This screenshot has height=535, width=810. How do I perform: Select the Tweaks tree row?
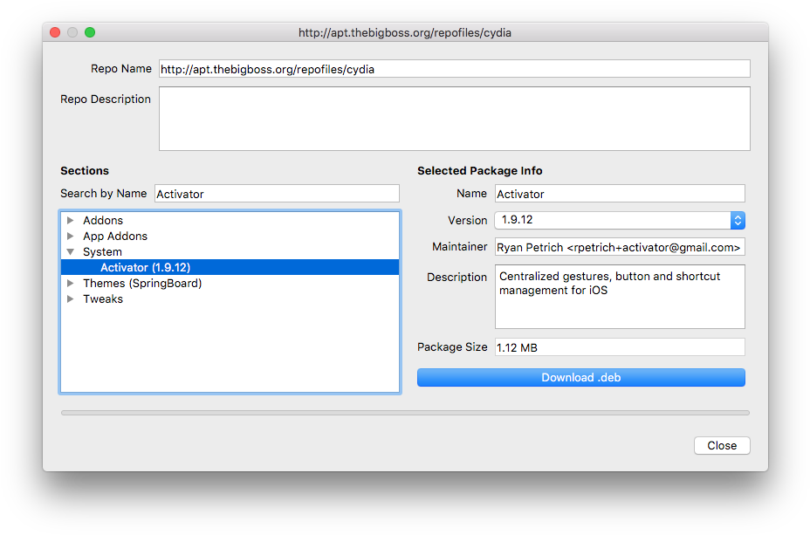pyautogui.click(x=230, y=299)
